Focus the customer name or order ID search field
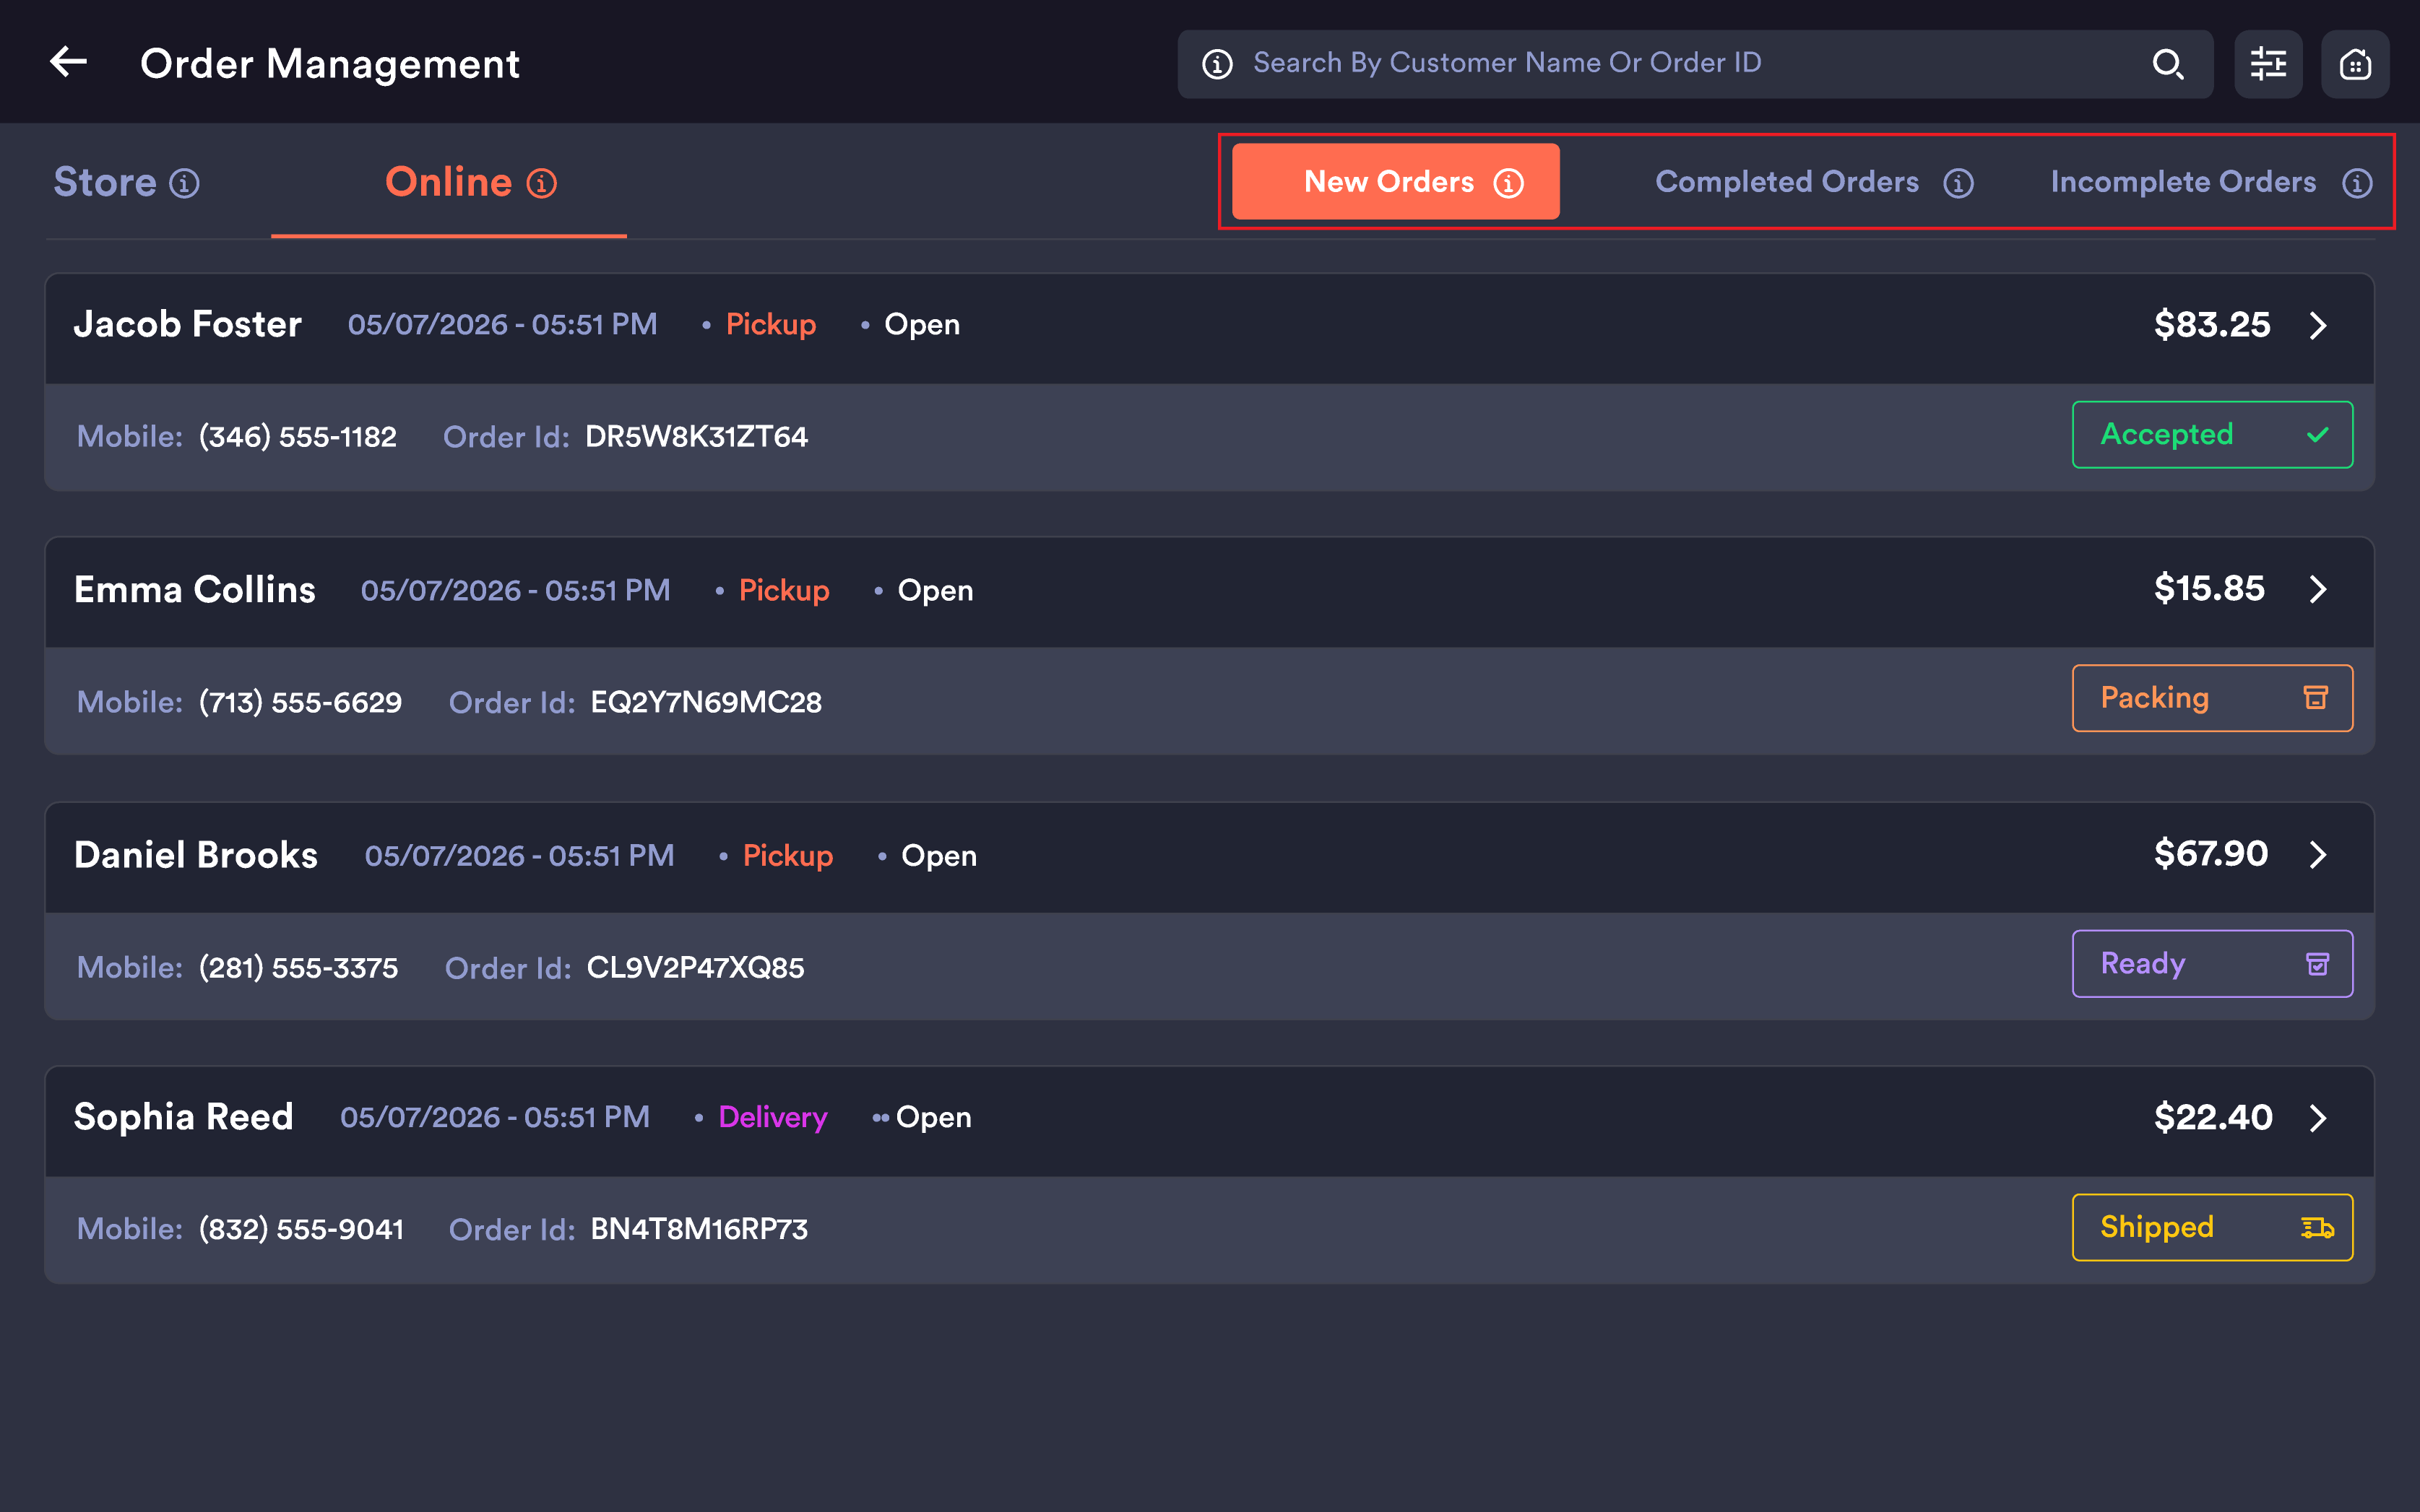The height and width of the screenshot is (1512, 2420). (x=1694, y=64)
